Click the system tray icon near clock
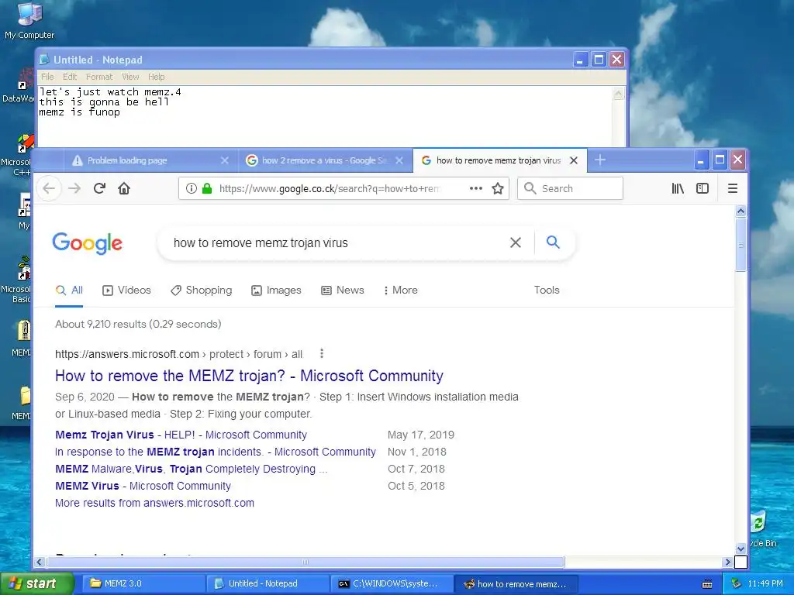 (737, 583)
